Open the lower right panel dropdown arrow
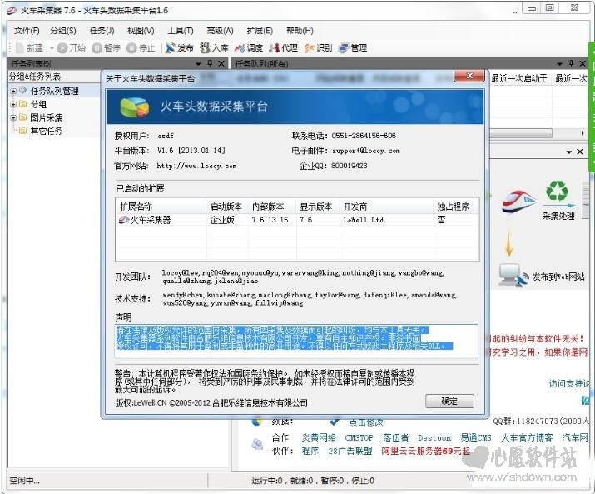Viewport: 595px width, 494px height. 569,152
